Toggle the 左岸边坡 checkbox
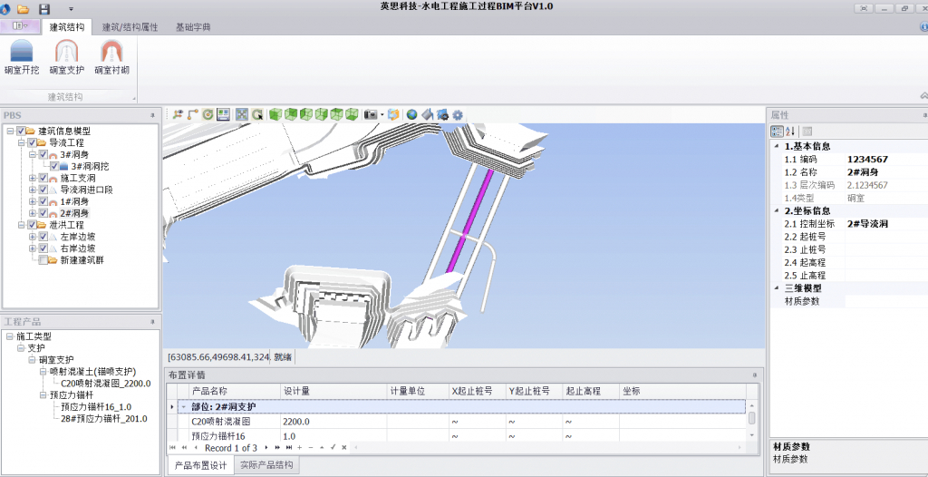 coord(43,237)
